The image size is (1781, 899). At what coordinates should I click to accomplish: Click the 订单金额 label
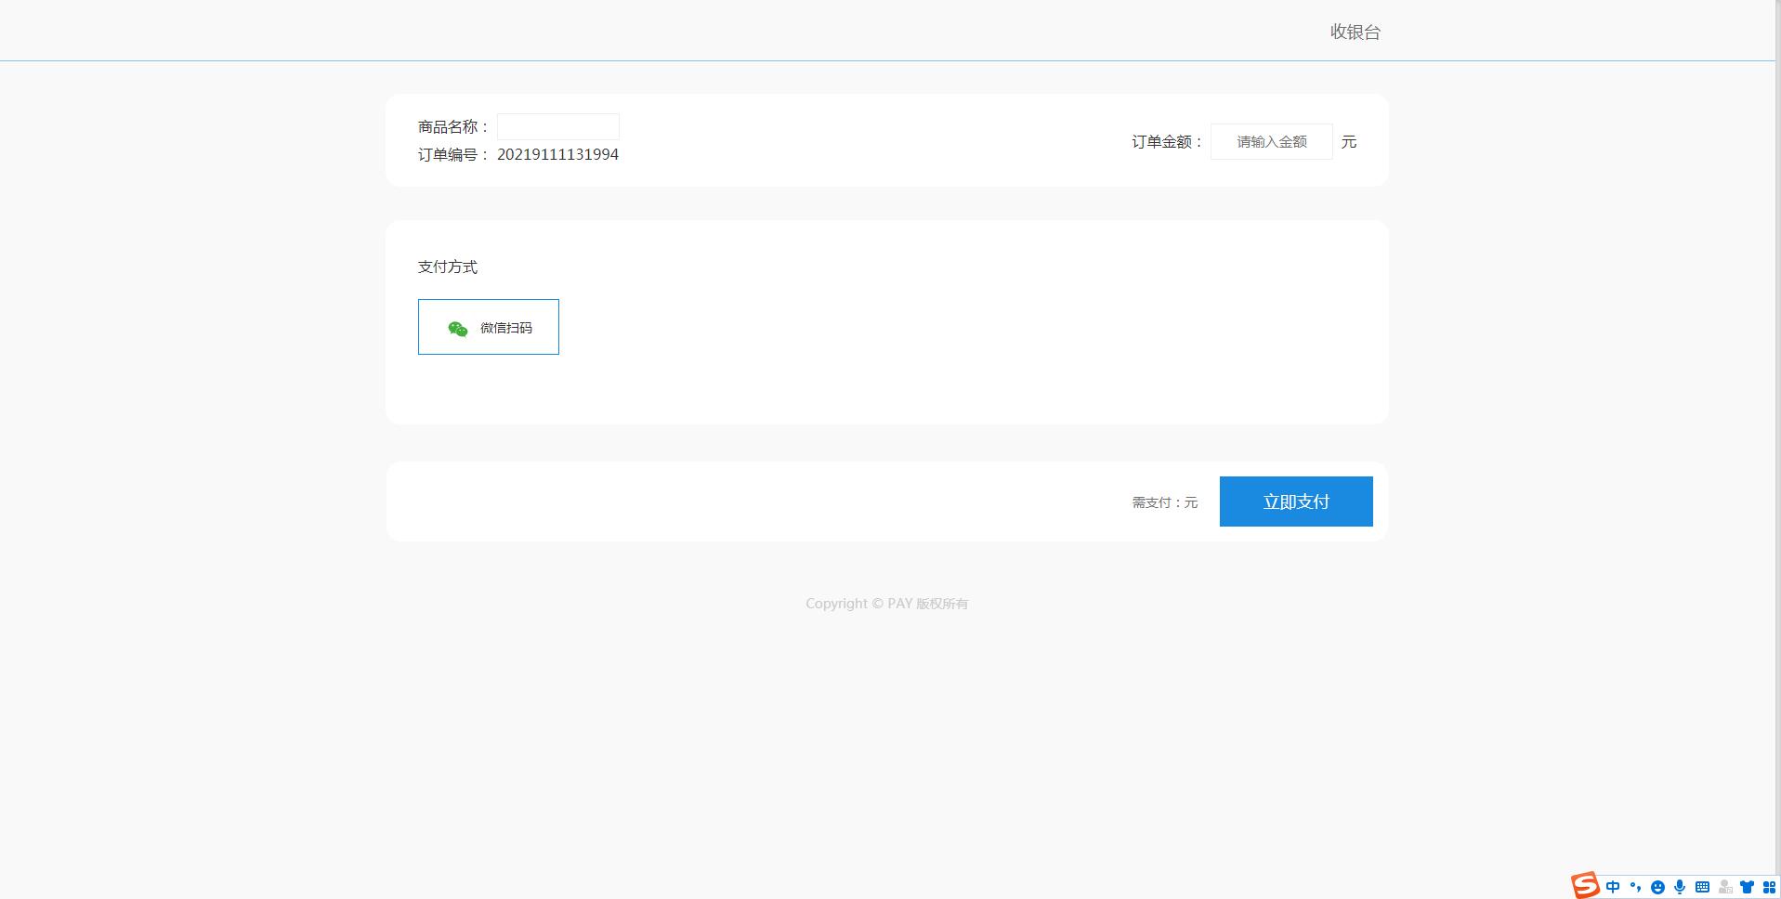(x=1167, y=142)
